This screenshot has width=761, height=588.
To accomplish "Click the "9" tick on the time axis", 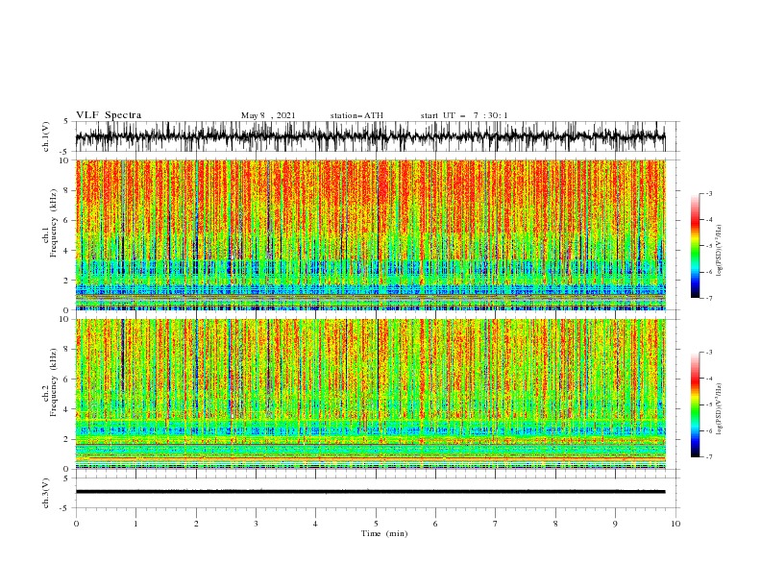I will [x=615, y=524].
